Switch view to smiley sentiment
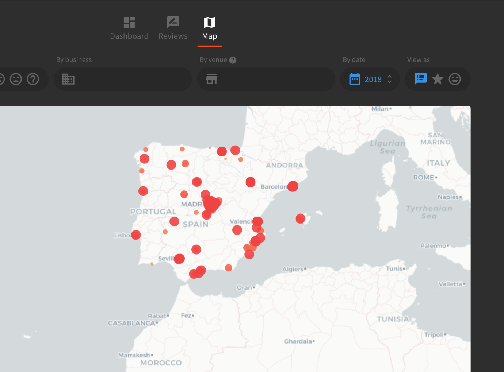Viewport: 504px width, 372px height. coord(455,79)
